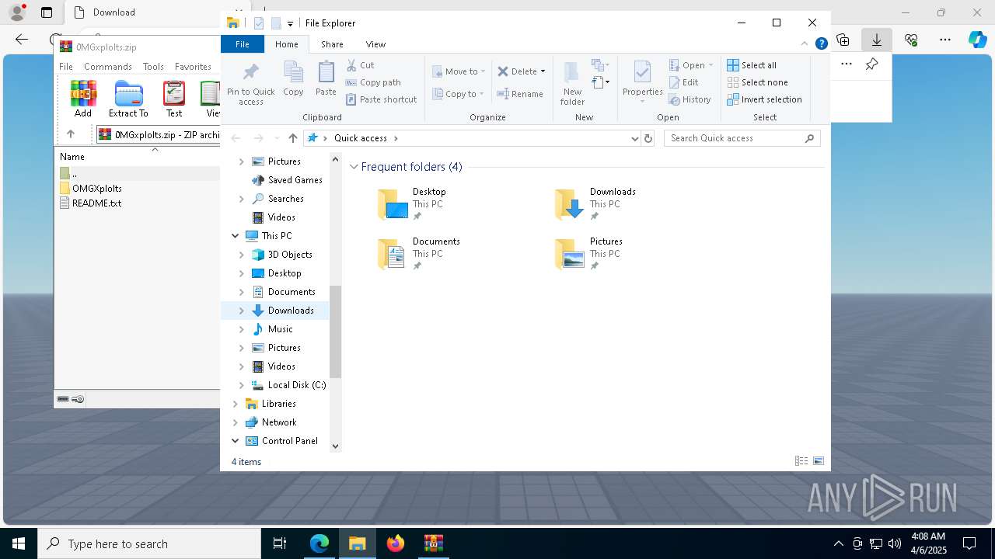Click Extract To in WinRAR toolbar
Screen dimensions: 995x559
(128, 99)
